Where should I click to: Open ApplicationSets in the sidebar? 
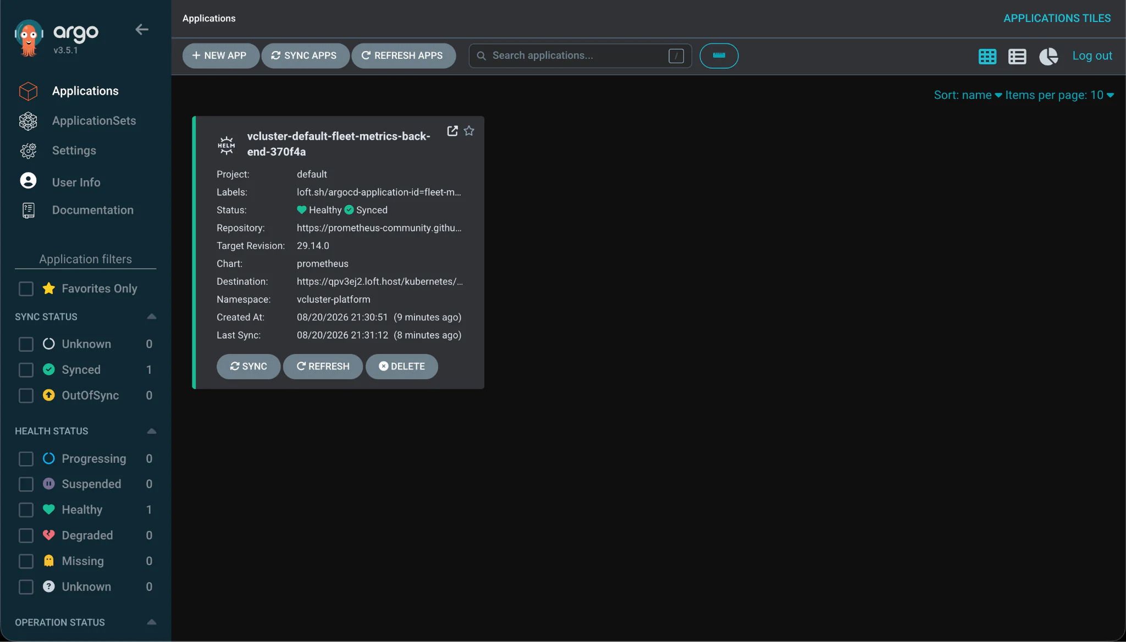point(94,121)
